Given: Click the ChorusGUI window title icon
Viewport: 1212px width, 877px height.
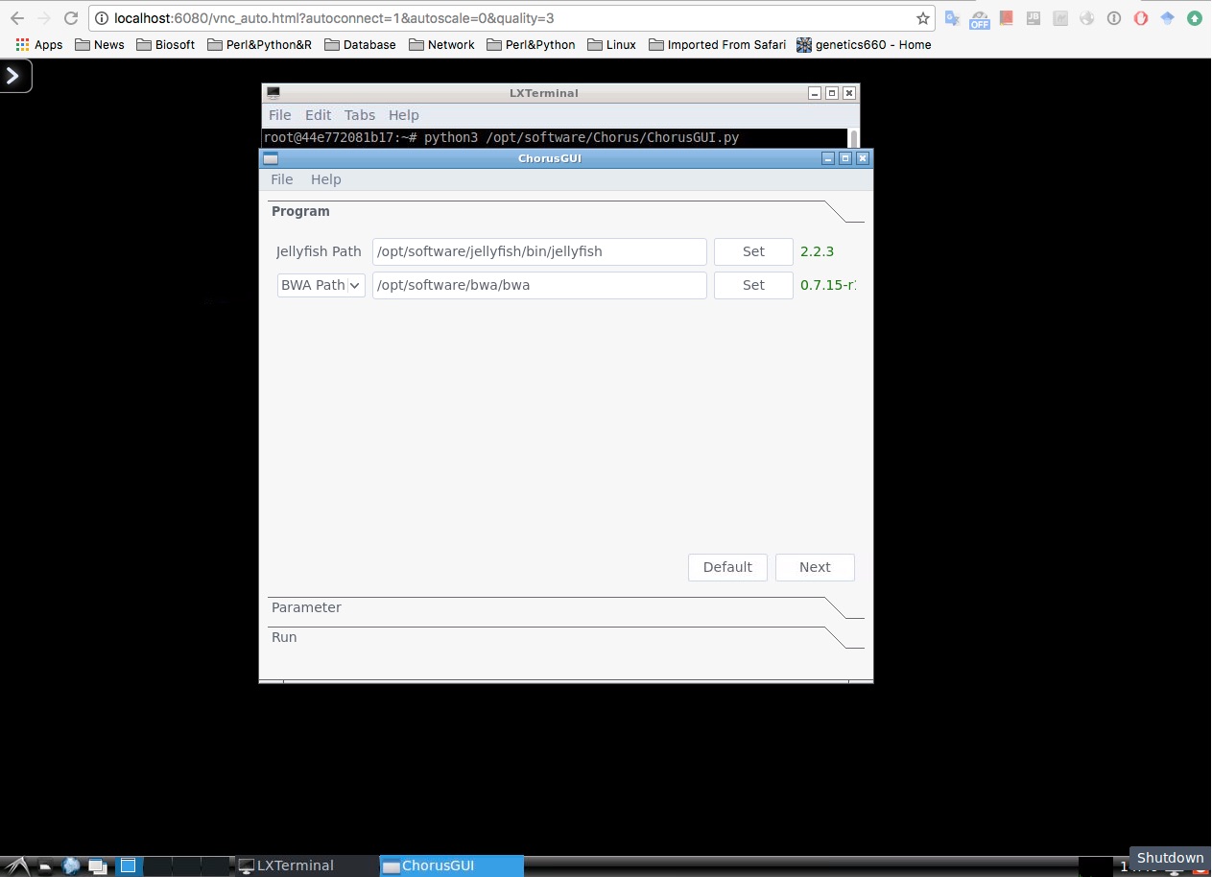Looking at the screenshot, I should pos(271,158).
